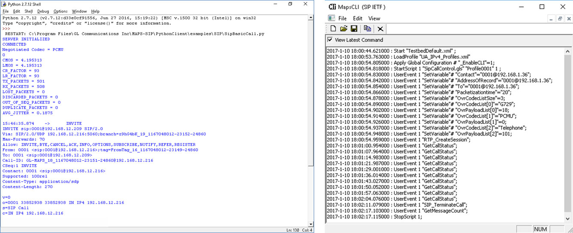Maximize the MapsCLI window
The height and width of the screenshot is (233, 573).
(x=542, y=7)
